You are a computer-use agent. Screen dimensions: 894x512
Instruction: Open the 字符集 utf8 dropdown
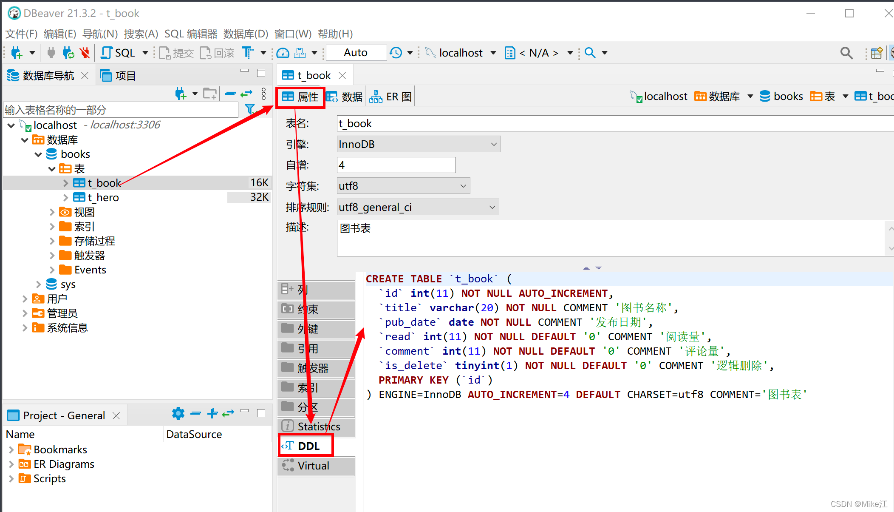pyautogui.click(x=403, y=186)
